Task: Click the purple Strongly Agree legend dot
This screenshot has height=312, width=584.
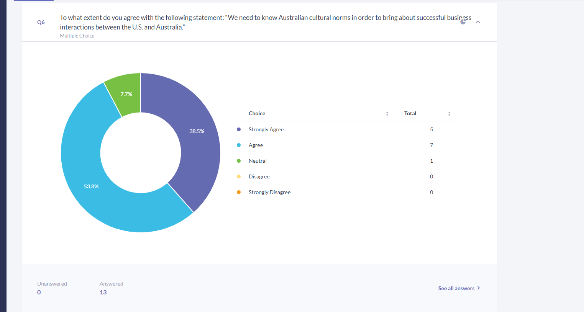Action: click(239, 129)
